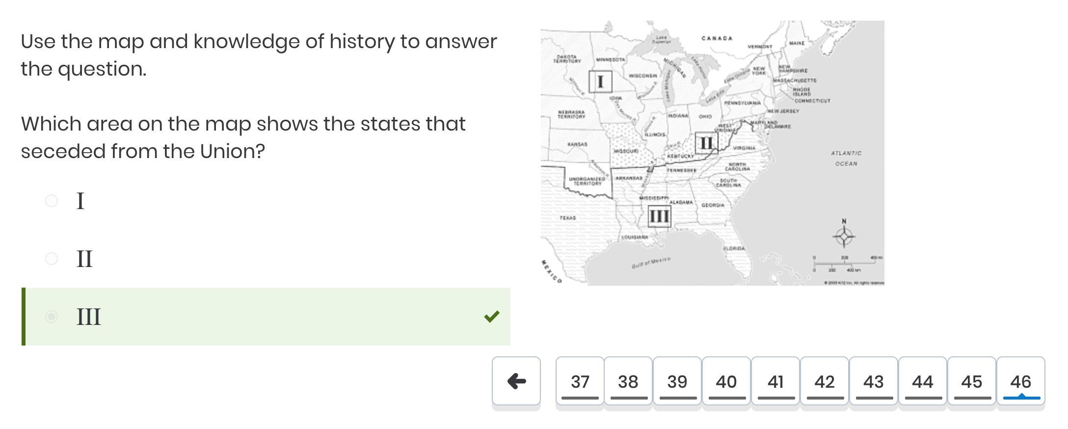This screenshot has height=429, width=1068.
Task: Go to question 38
Action: click(x=628, y=381)
